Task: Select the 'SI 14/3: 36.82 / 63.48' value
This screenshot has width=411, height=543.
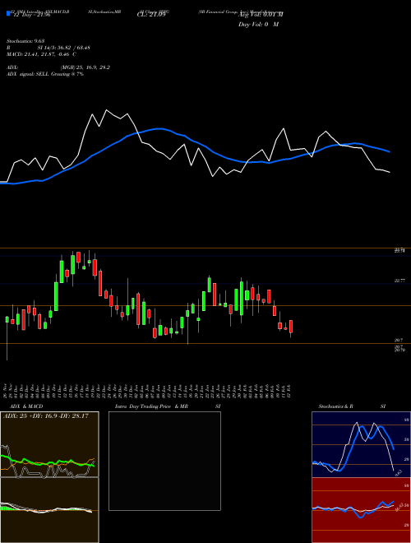Action: 64,48
